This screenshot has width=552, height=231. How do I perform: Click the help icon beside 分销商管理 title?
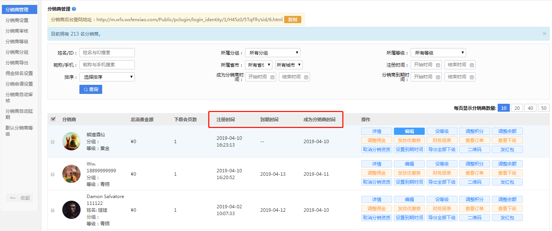74,9
